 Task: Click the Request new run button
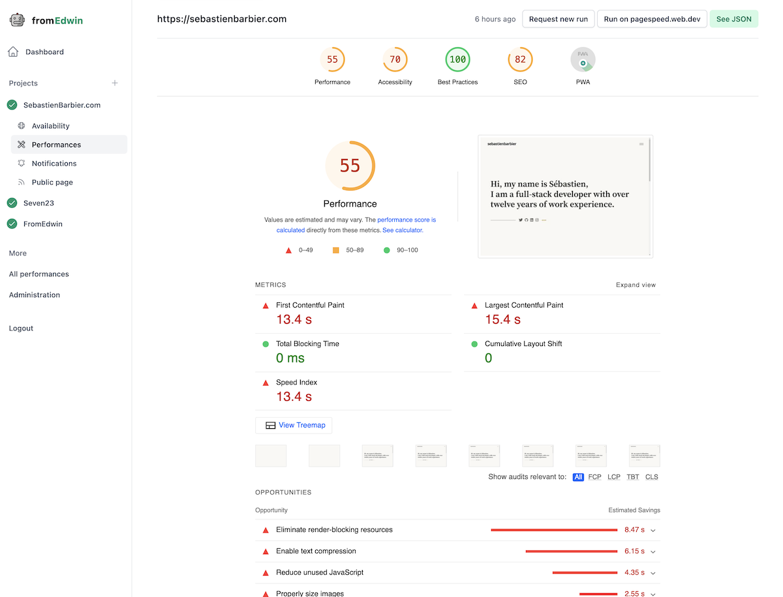click(558, 19)
